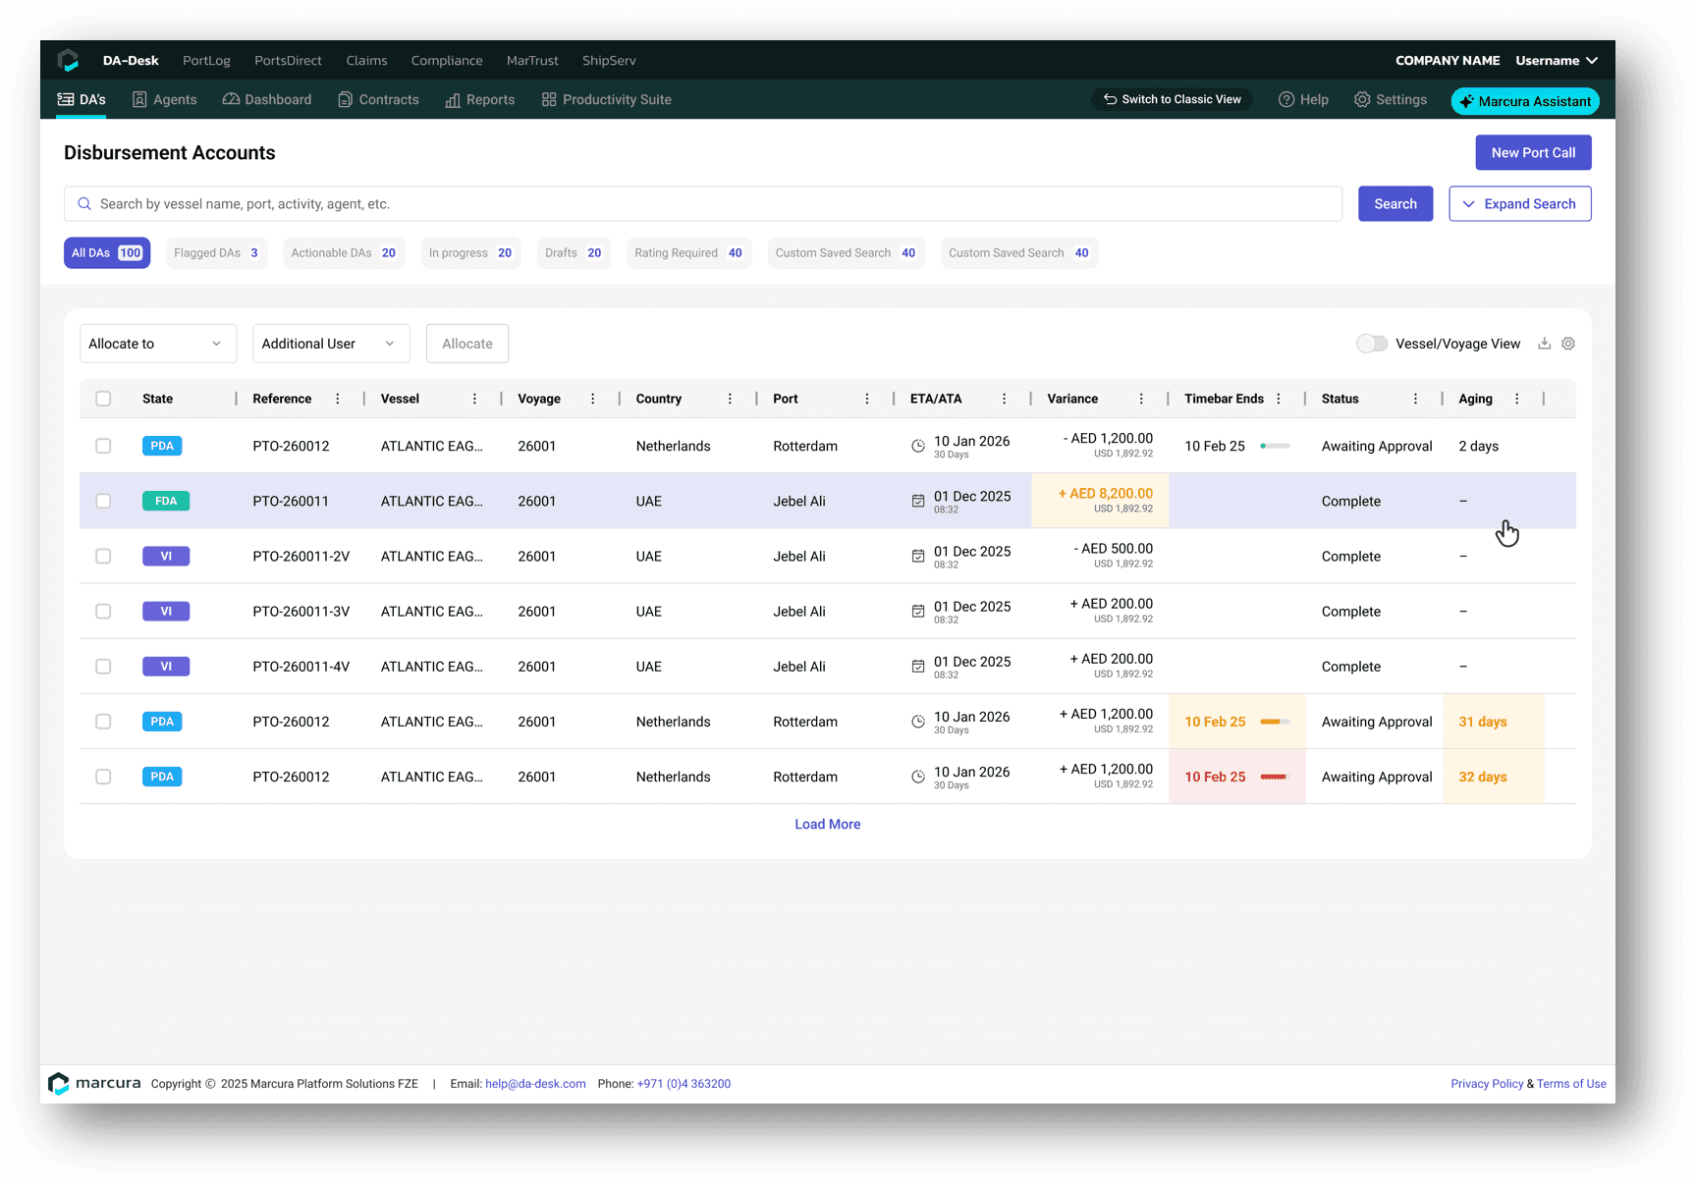This screenshot has width=1696, height=1184.
Task: Select checkbox for the 31 days row
Action: click(x=103, y=722)
